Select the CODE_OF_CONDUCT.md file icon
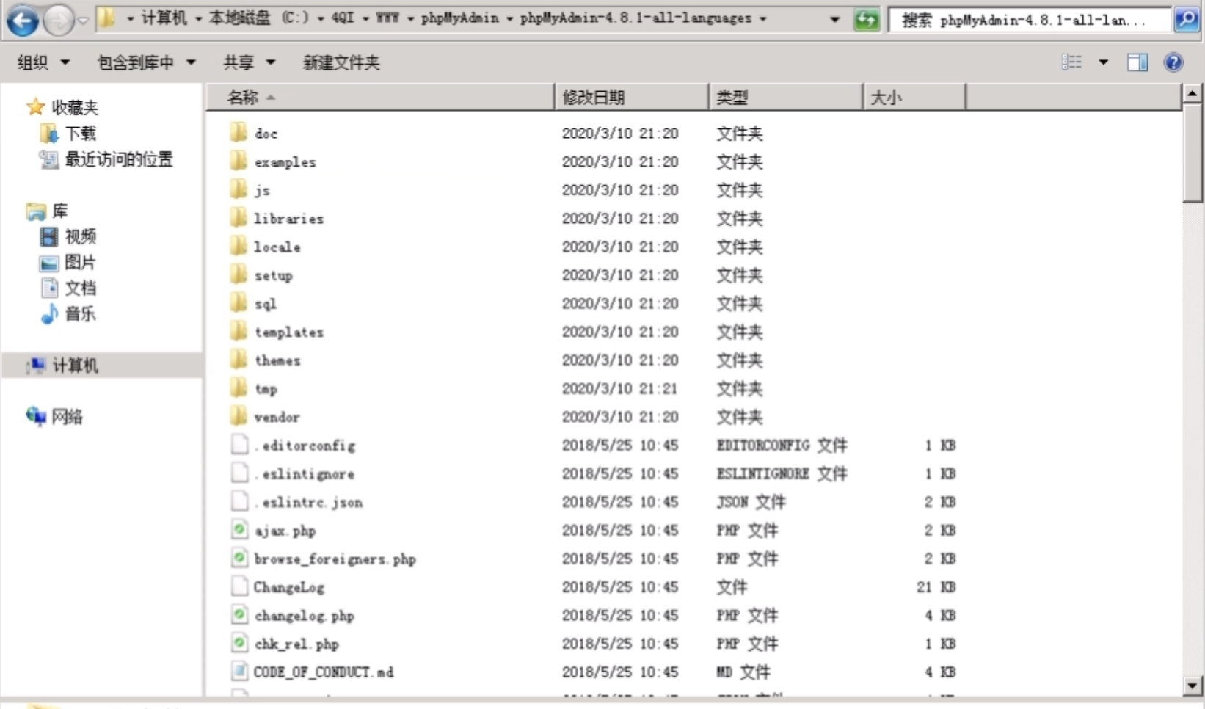The height and width of the screenshot is (709, 1205). click(x=239, y=672)
